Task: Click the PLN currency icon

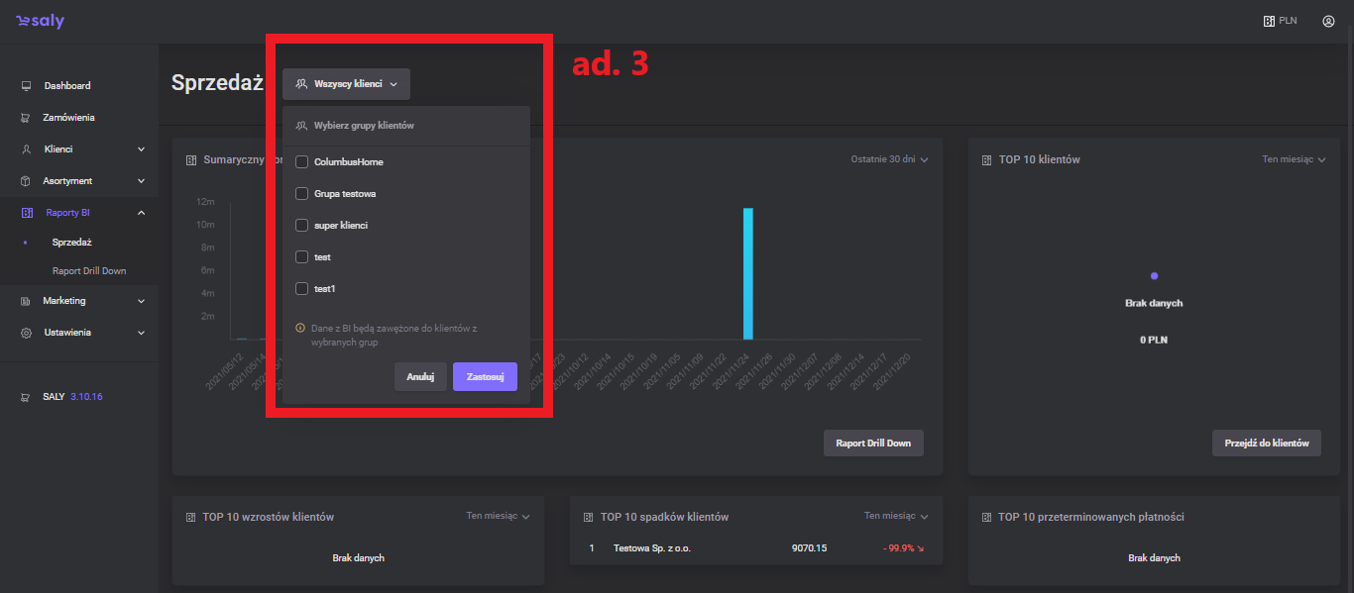Action: point(1268,21)
